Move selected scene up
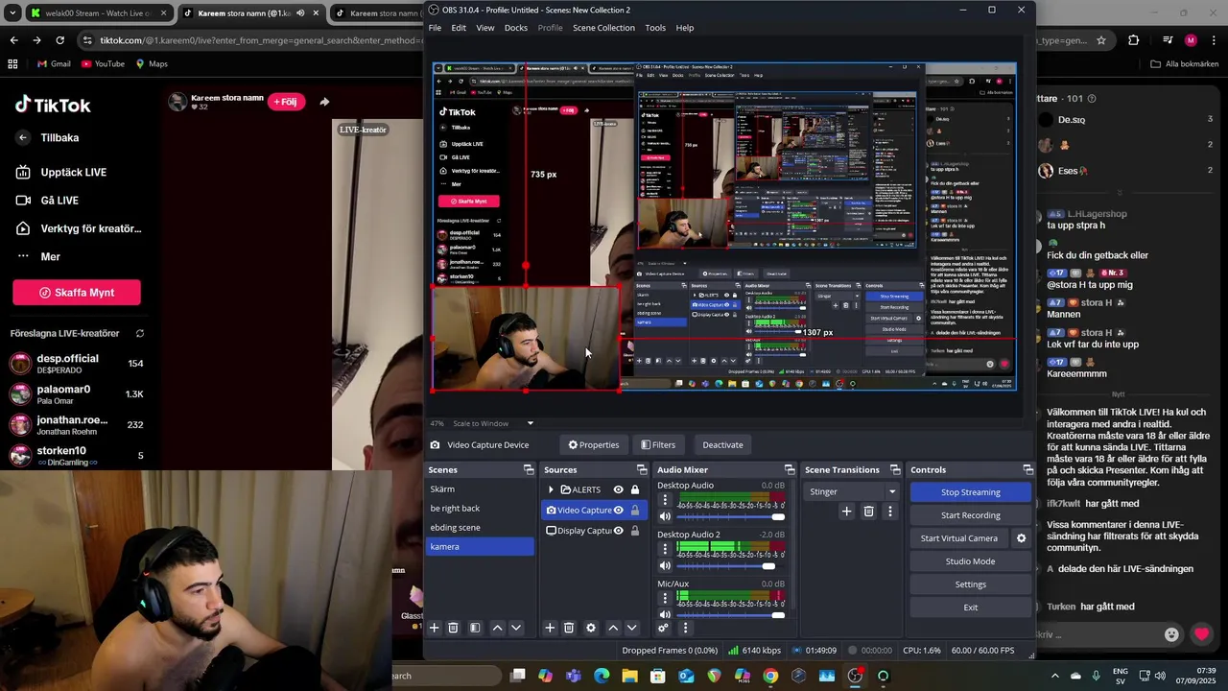This screenshot has width=1228, height=691. point(497,628)
